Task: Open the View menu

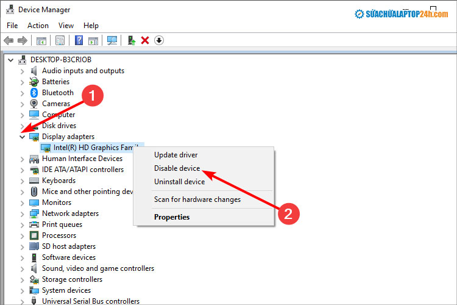Action: point(66,26)
